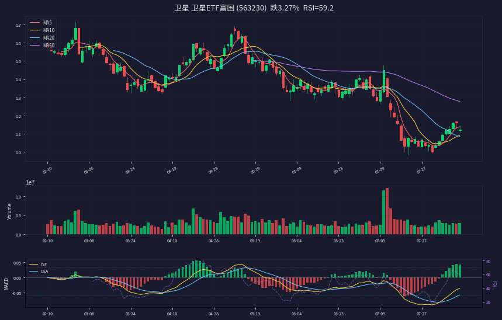Select the MA20 legend entry
502x320 pixels.
(42, 38)
